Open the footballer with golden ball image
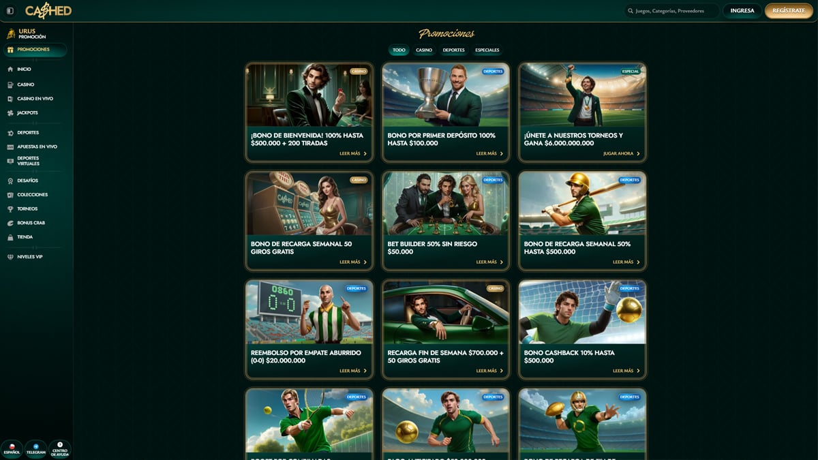The image size is (818, 460). click(x=446, y=421)
